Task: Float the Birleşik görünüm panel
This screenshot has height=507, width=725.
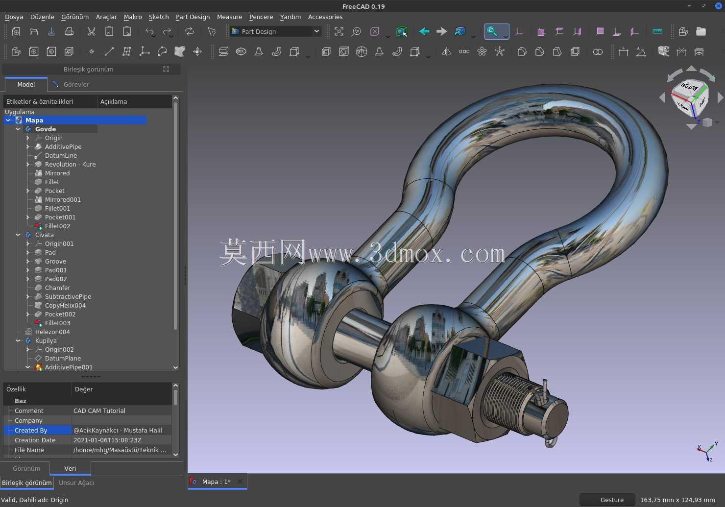Action: 166,70
